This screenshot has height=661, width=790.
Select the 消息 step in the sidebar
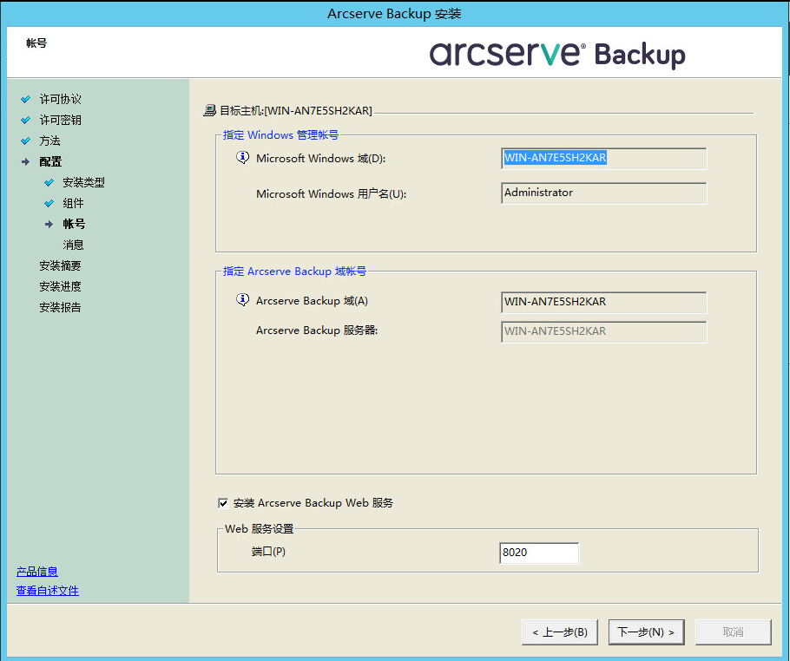[73, 244]
